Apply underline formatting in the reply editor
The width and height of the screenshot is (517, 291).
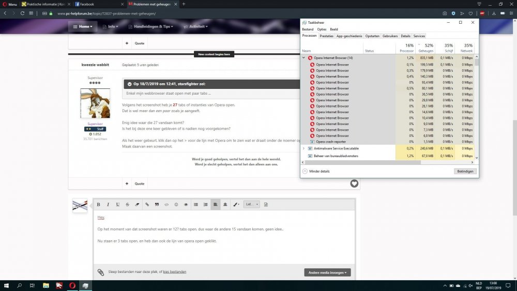tap(118, 204)
